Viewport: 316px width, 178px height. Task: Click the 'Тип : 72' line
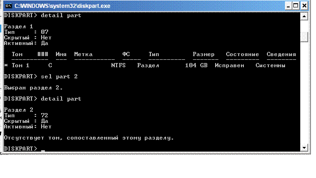pyautogui.click(x=26, y=115)
